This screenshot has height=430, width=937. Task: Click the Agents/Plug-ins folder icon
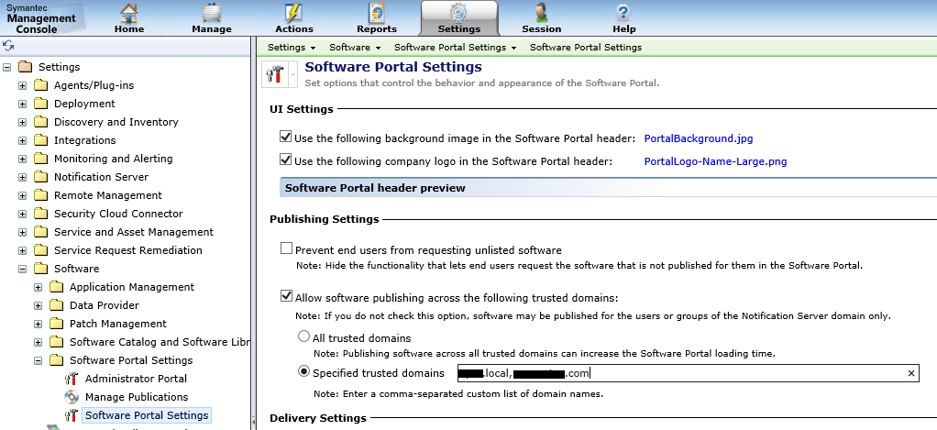[40, 85]
